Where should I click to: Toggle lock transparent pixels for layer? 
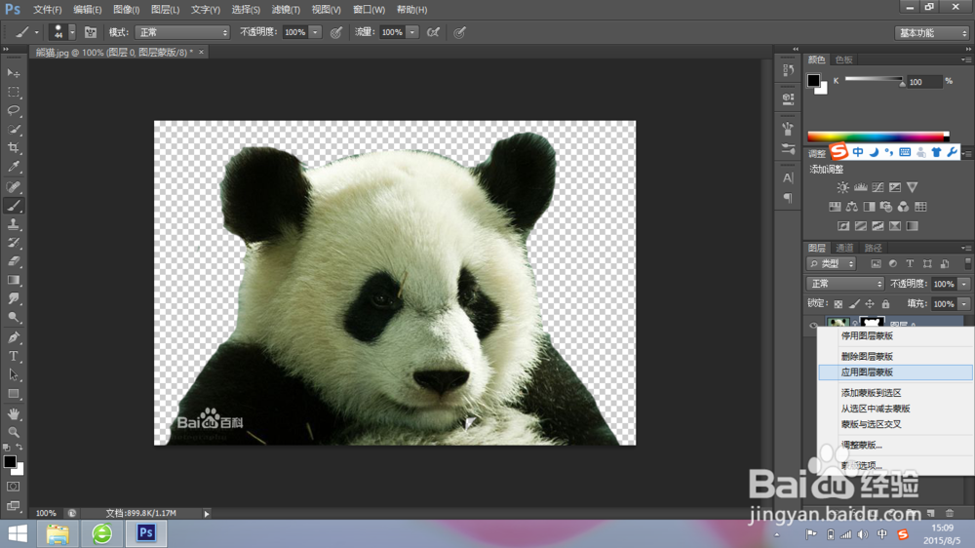[x=838, y=304]
